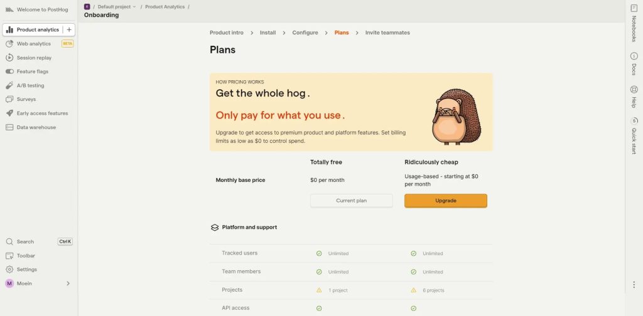643x316 pixels.
Task: Click 'Tracked users' row label
Action: [239, 253]
